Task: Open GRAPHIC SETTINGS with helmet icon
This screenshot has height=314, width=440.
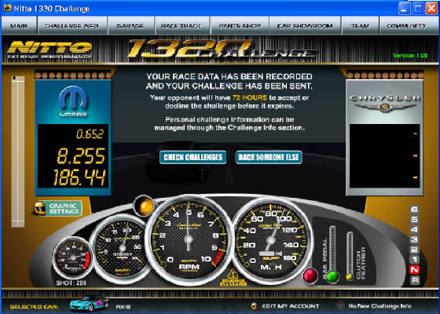Action: tap(58, 208)
